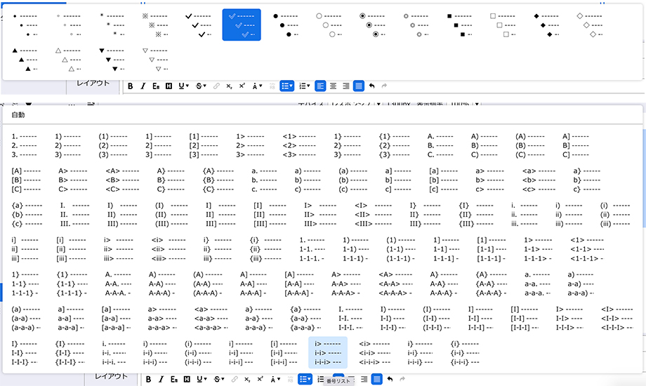The width and height of the screenshot is (646, 386).
Task: Choose the solid black diamond bullet style
Action: (546, 25)
